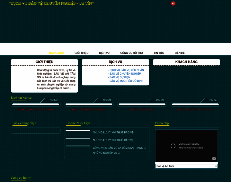231x182 pixels.
Task: Click the Tin tức & sự kiện heading
Action: (x=78, y=123)
